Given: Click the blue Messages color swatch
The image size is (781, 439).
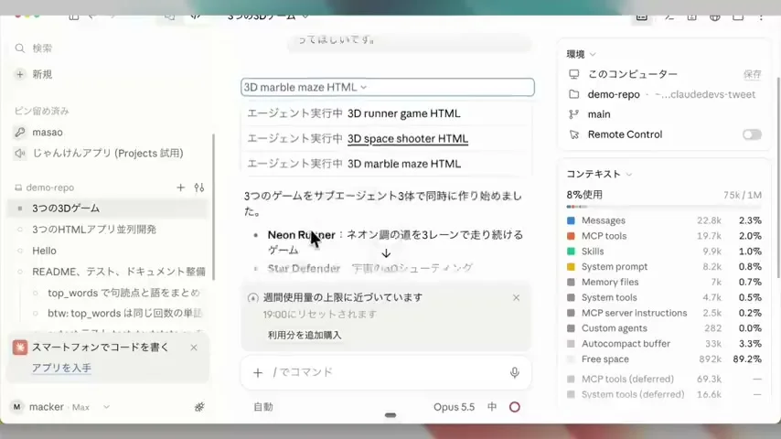Looking at the screenshot, I should [571, 220].
